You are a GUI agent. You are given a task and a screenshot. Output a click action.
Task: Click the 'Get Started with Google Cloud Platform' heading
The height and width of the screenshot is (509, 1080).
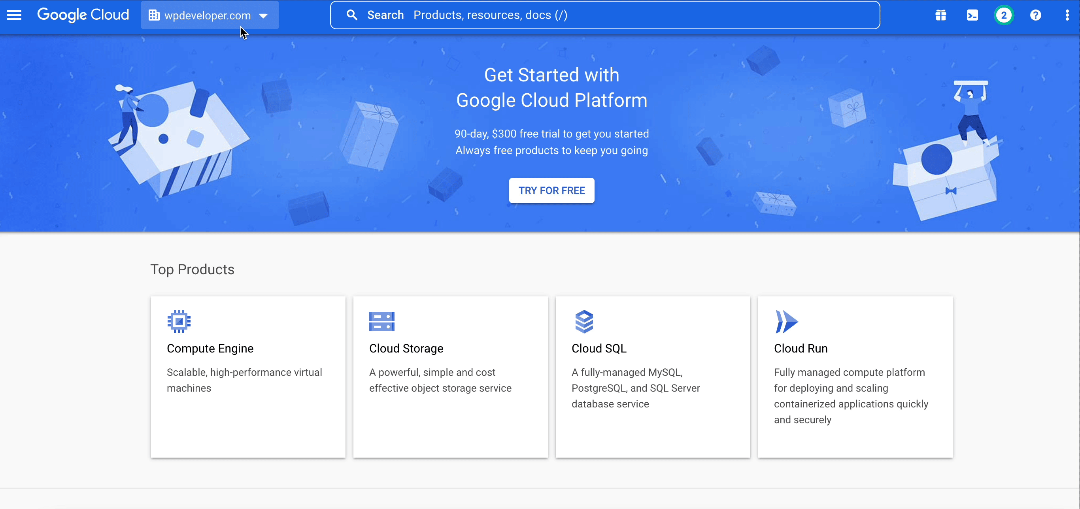coord(551,88)
